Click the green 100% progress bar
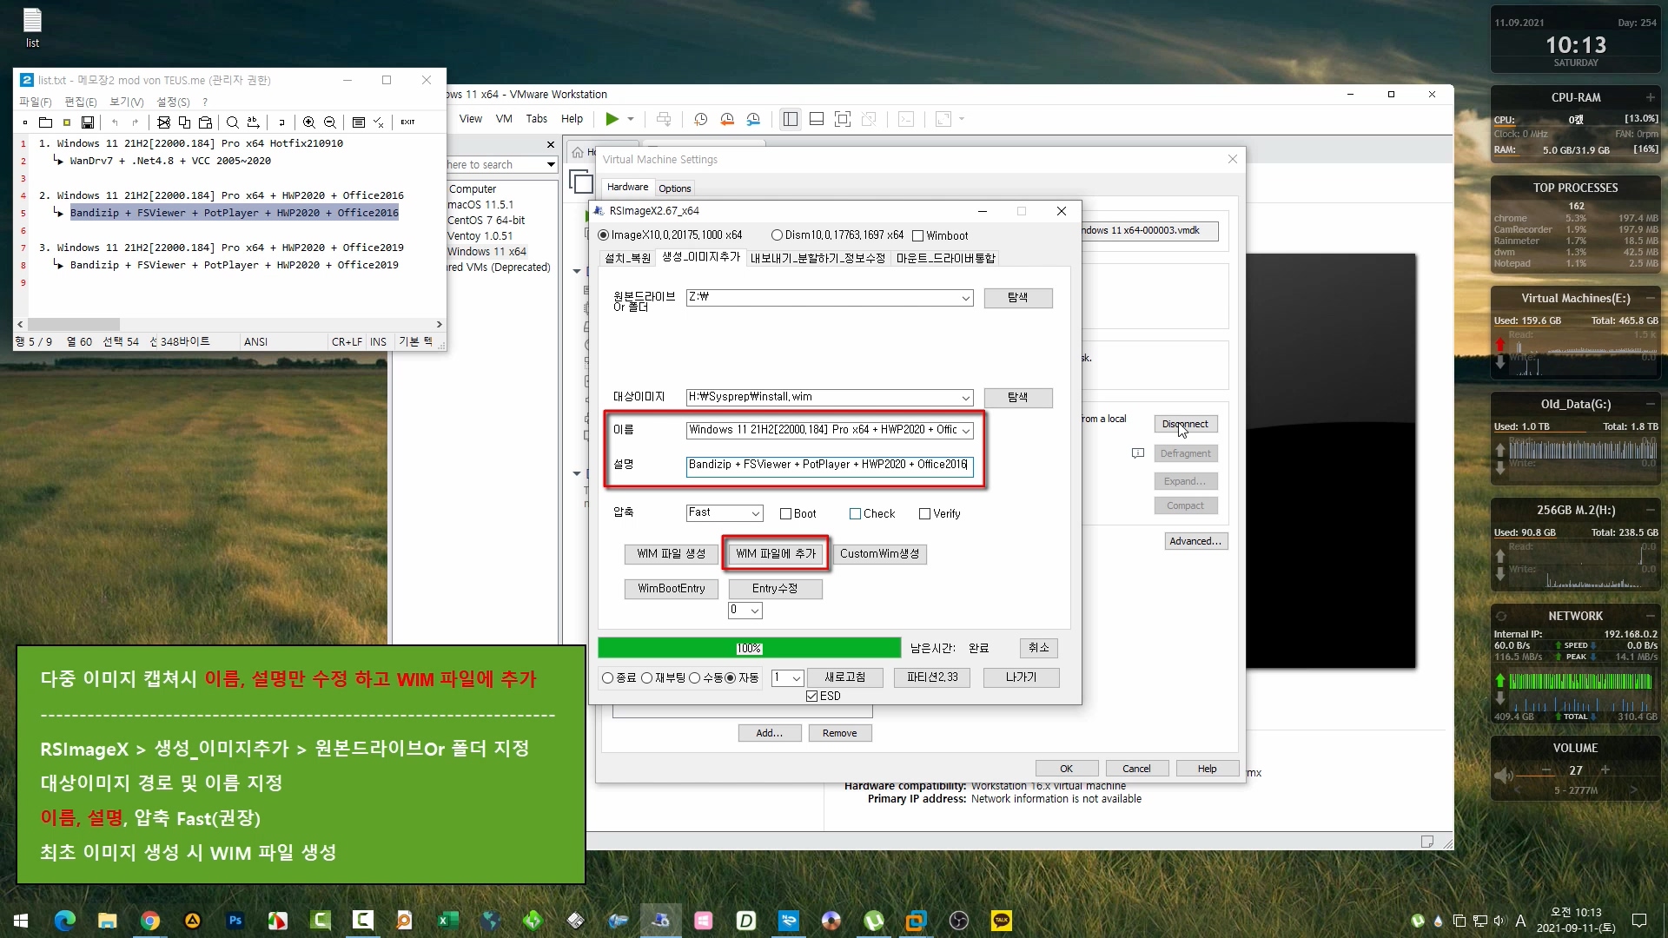Screen dimensions: 1668x938 [749, 649]
